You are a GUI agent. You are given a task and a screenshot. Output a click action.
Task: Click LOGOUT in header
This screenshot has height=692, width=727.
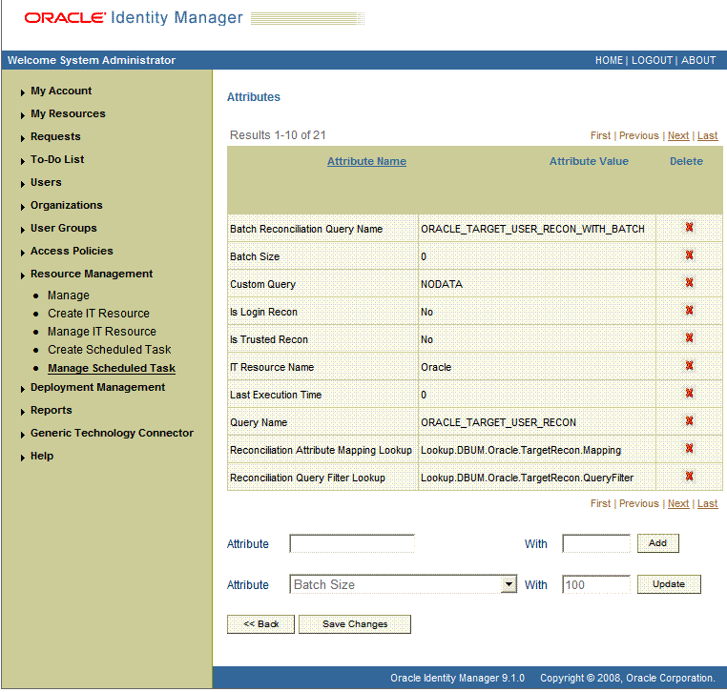tap(652, 60)
